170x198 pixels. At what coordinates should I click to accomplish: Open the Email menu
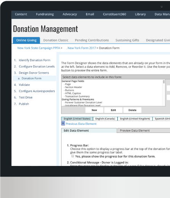(x=90, y=14)
